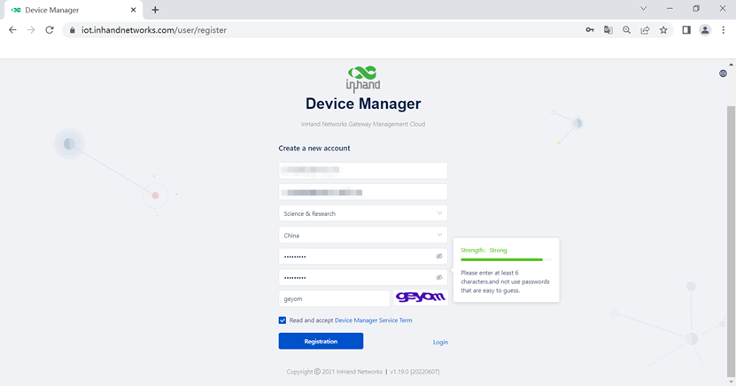
Task: Restore down the browser window
Action: 696,9
